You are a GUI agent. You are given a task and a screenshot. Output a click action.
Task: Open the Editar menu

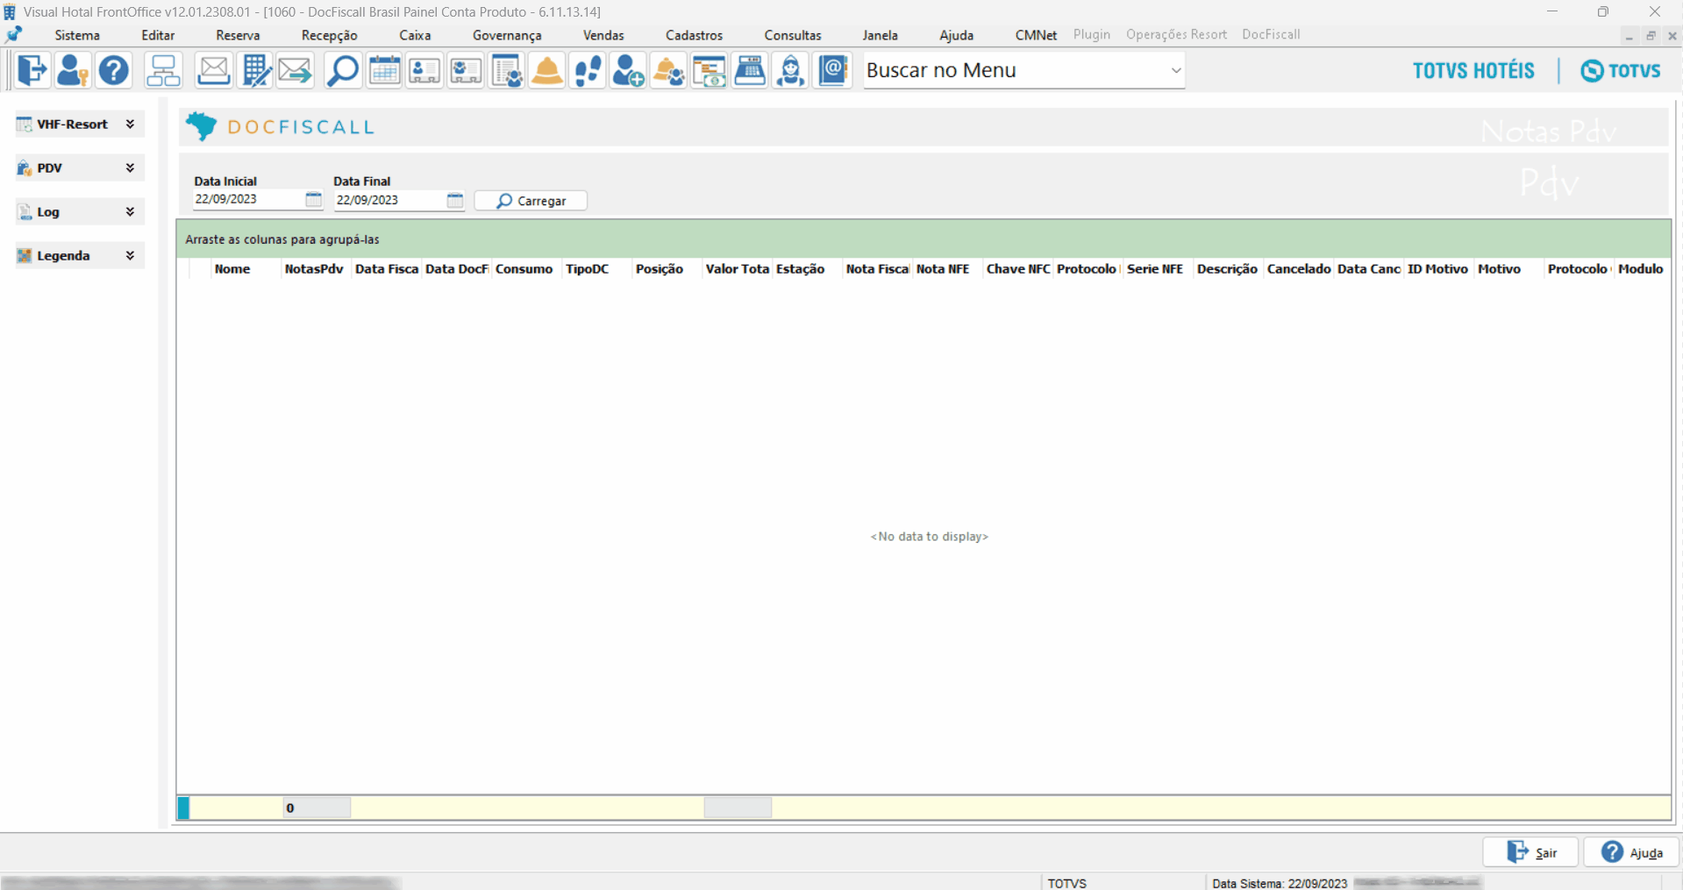[158, 35]
